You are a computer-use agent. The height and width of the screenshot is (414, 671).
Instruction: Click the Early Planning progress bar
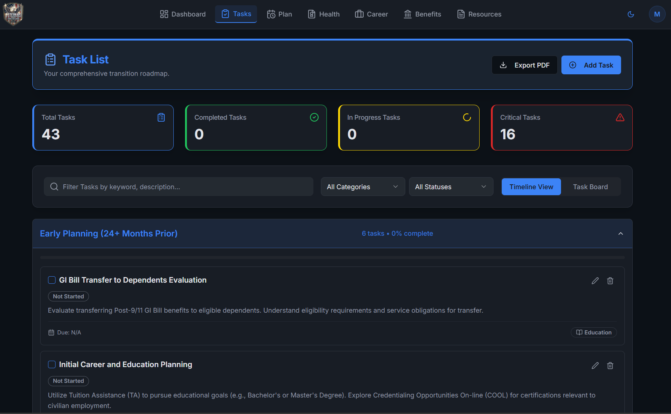pos(332,257)
